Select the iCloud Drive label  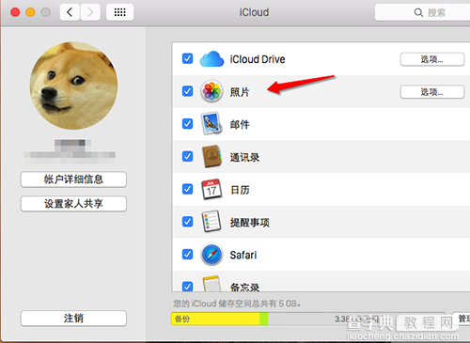(x=258, y=59)
